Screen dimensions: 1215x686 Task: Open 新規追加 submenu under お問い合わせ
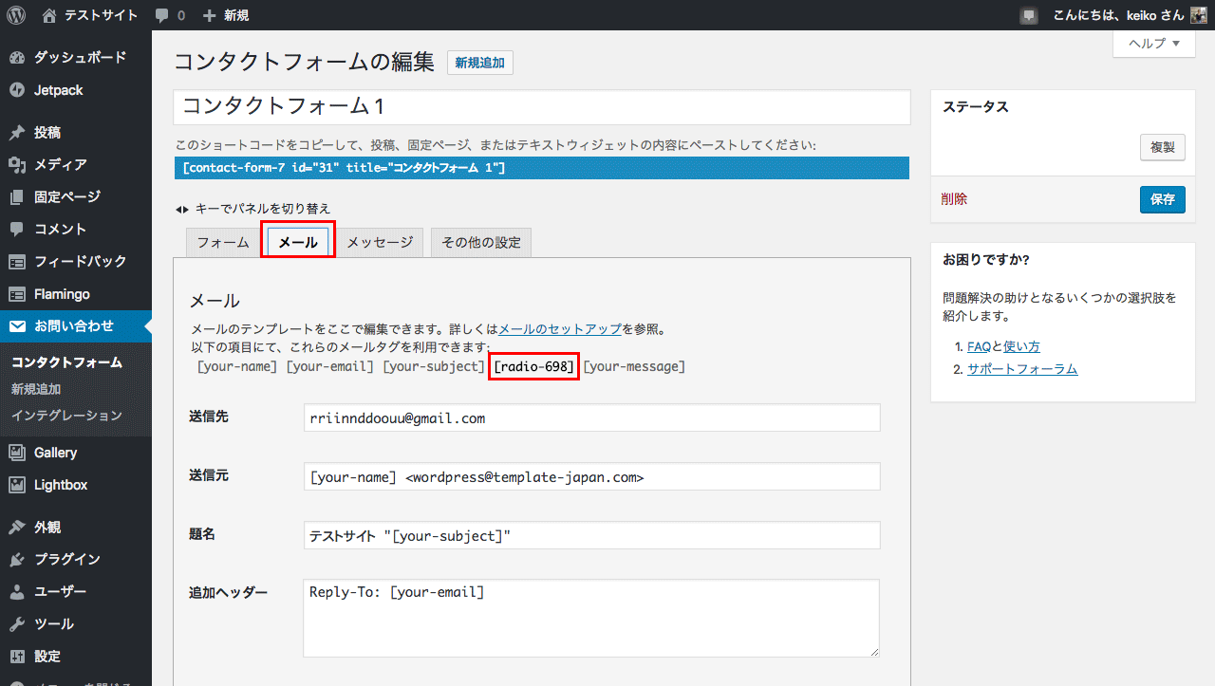tap(36, 388)
